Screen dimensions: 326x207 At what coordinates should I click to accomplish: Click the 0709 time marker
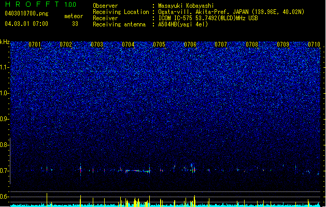[x=283, y=45]
